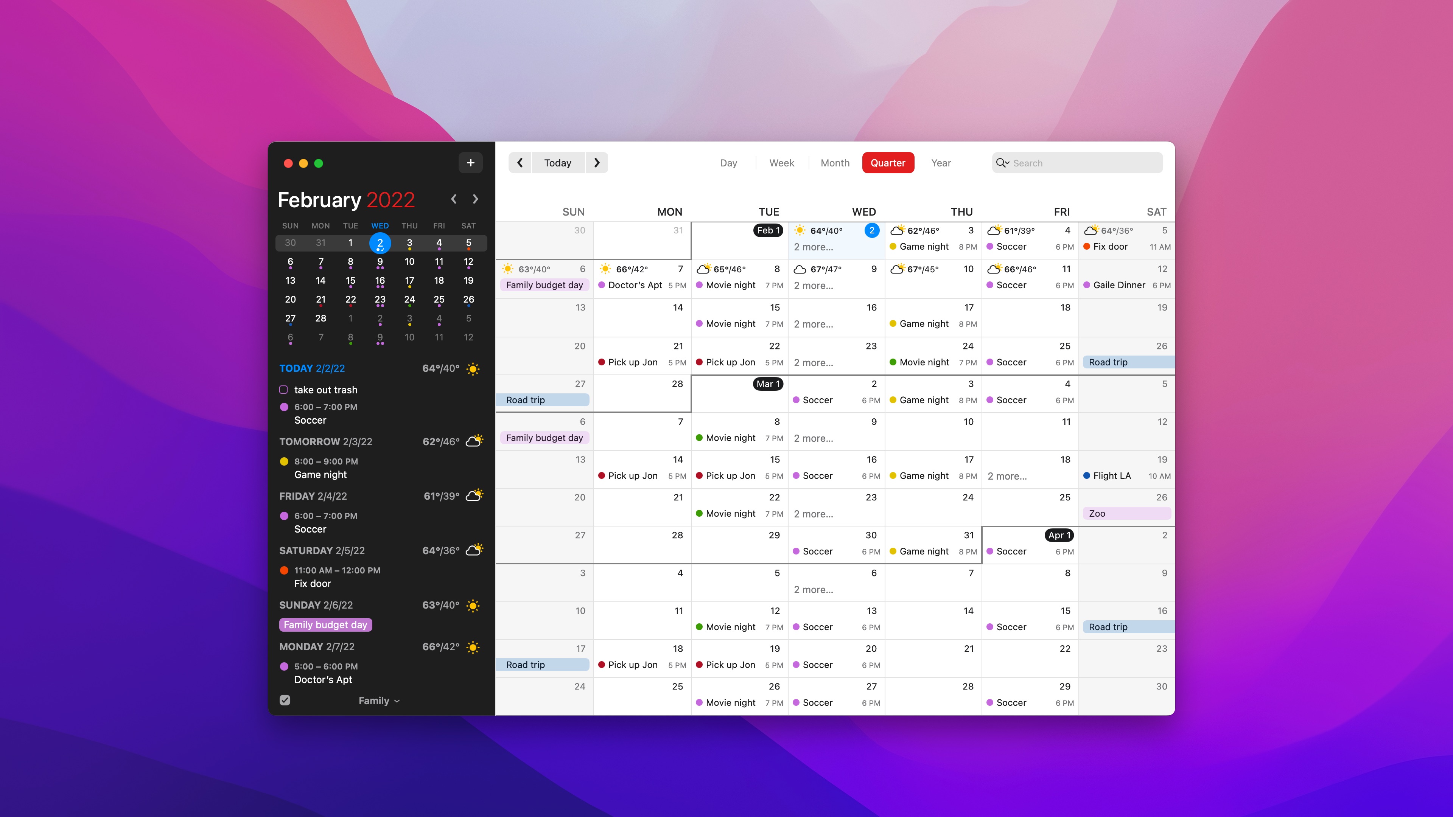Open the Family calendar set dropdown
1453x817 pixels.
pos(379,701)
